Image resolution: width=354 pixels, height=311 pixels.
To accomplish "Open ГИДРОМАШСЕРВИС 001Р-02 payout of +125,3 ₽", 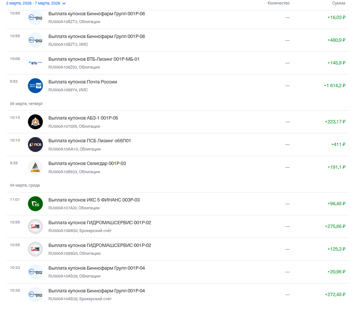I will point(178,249).
